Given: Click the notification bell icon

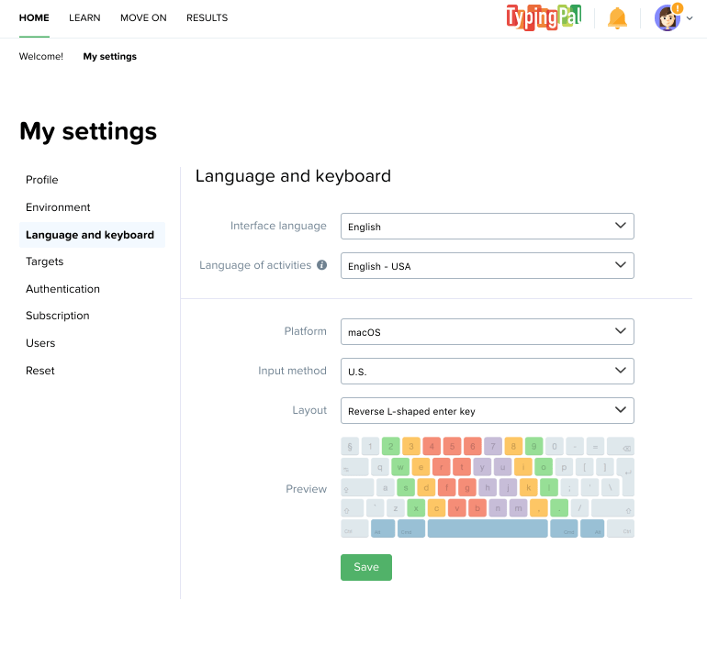Looking at the screenshot, I should click(617, 17).
